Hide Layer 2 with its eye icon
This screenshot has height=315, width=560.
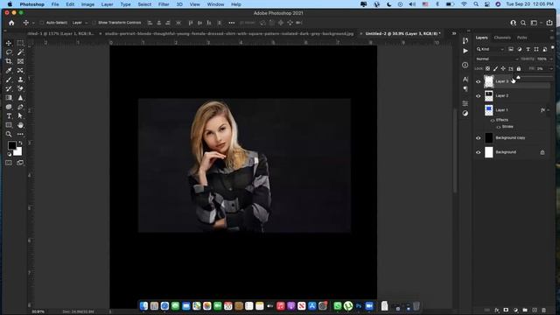pos(479,96)
